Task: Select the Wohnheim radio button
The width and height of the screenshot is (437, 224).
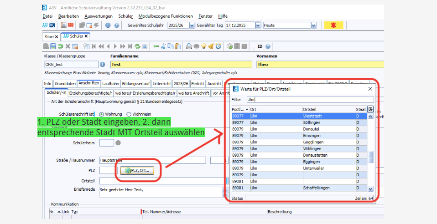Action: tap(129, 114)
